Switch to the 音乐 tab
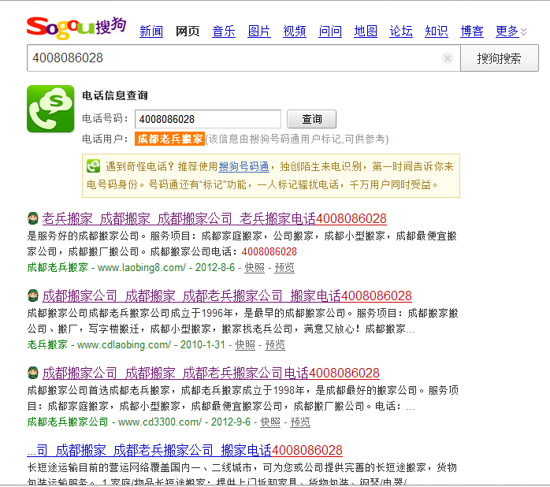The width and height of the screenshot is (550, 487). click(x=224, y=32)
